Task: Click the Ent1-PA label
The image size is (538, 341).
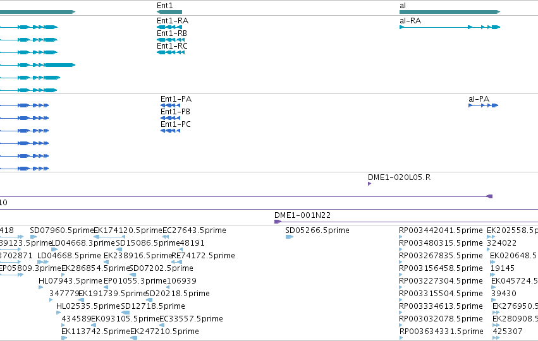Action: tap(176, 99)
